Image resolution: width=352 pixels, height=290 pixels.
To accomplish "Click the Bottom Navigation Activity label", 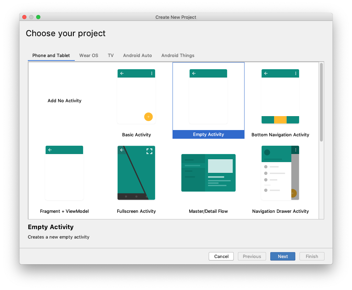I will [x=280, y=135].
